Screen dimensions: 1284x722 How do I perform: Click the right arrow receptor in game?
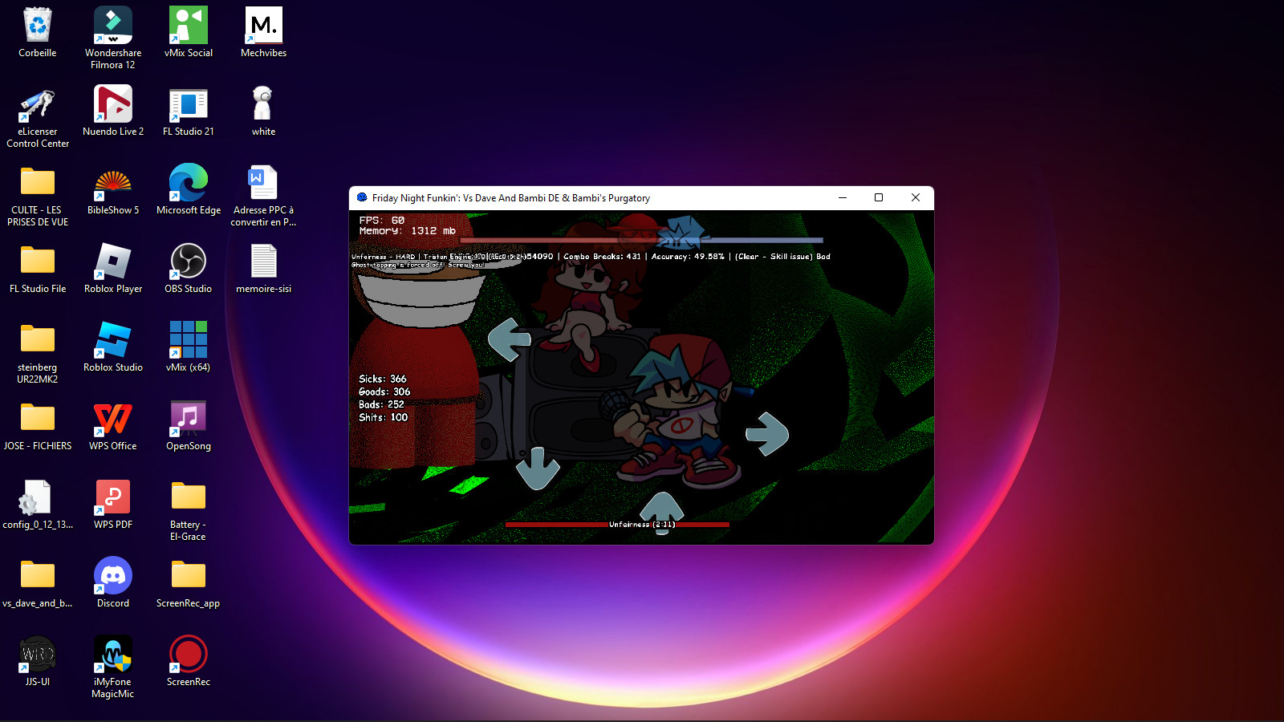tap(767, 434)
